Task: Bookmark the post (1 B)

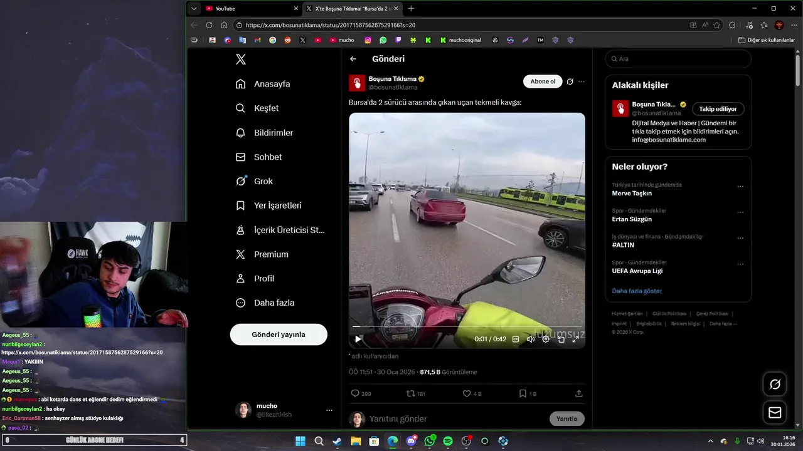Action: click(x=528, y=394)
